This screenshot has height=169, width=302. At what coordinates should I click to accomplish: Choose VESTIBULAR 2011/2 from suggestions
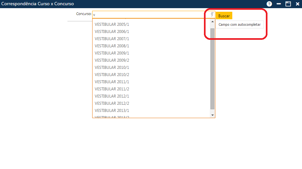tap(112, 89)
